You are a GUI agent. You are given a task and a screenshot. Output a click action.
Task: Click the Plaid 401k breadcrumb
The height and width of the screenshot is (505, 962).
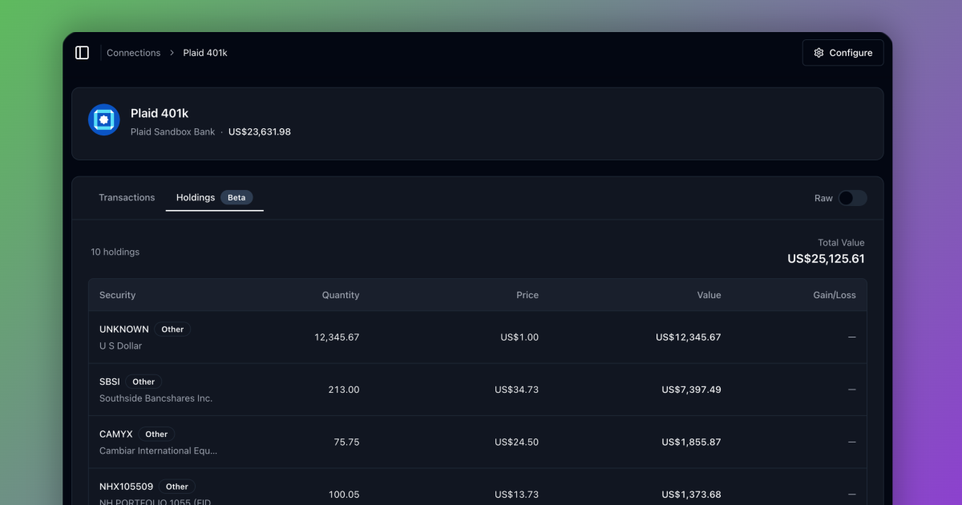coord(205,53)
